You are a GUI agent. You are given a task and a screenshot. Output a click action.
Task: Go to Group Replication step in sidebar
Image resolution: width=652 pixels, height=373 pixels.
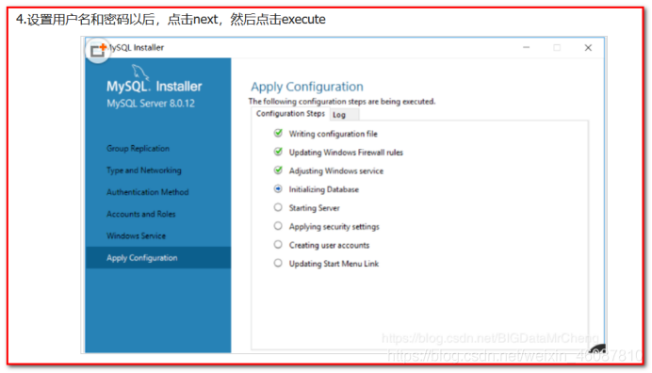pyautogui.click(x=139, y=149)
